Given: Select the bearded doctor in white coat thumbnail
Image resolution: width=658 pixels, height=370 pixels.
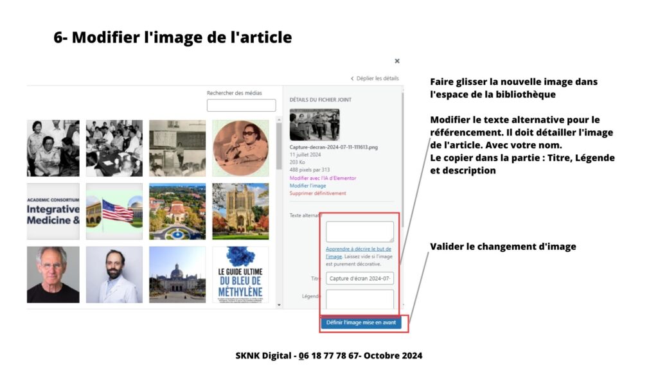Looking at the screenshot, I should click(x=114, y=274).
